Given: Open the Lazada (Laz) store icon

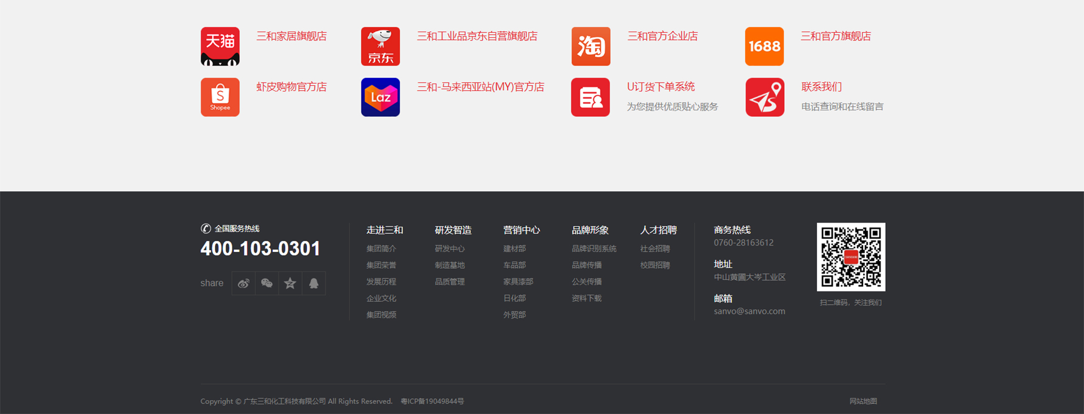Looking at the screenshot, I should coord(381,97).
